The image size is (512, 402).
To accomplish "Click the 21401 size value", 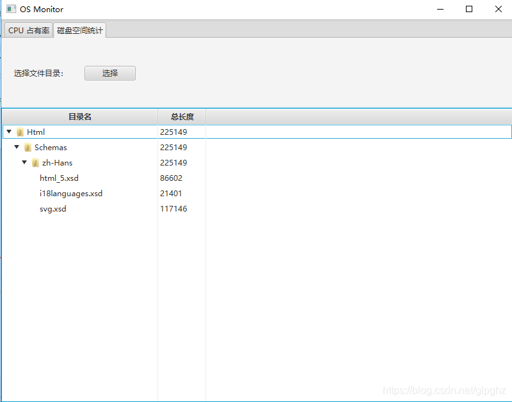I will 171,194.
